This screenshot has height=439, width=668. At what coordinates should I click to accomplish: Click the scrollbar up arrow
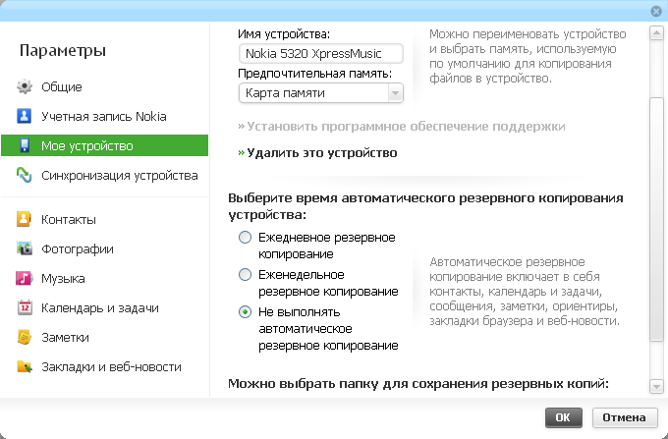(x=656, y=32)
